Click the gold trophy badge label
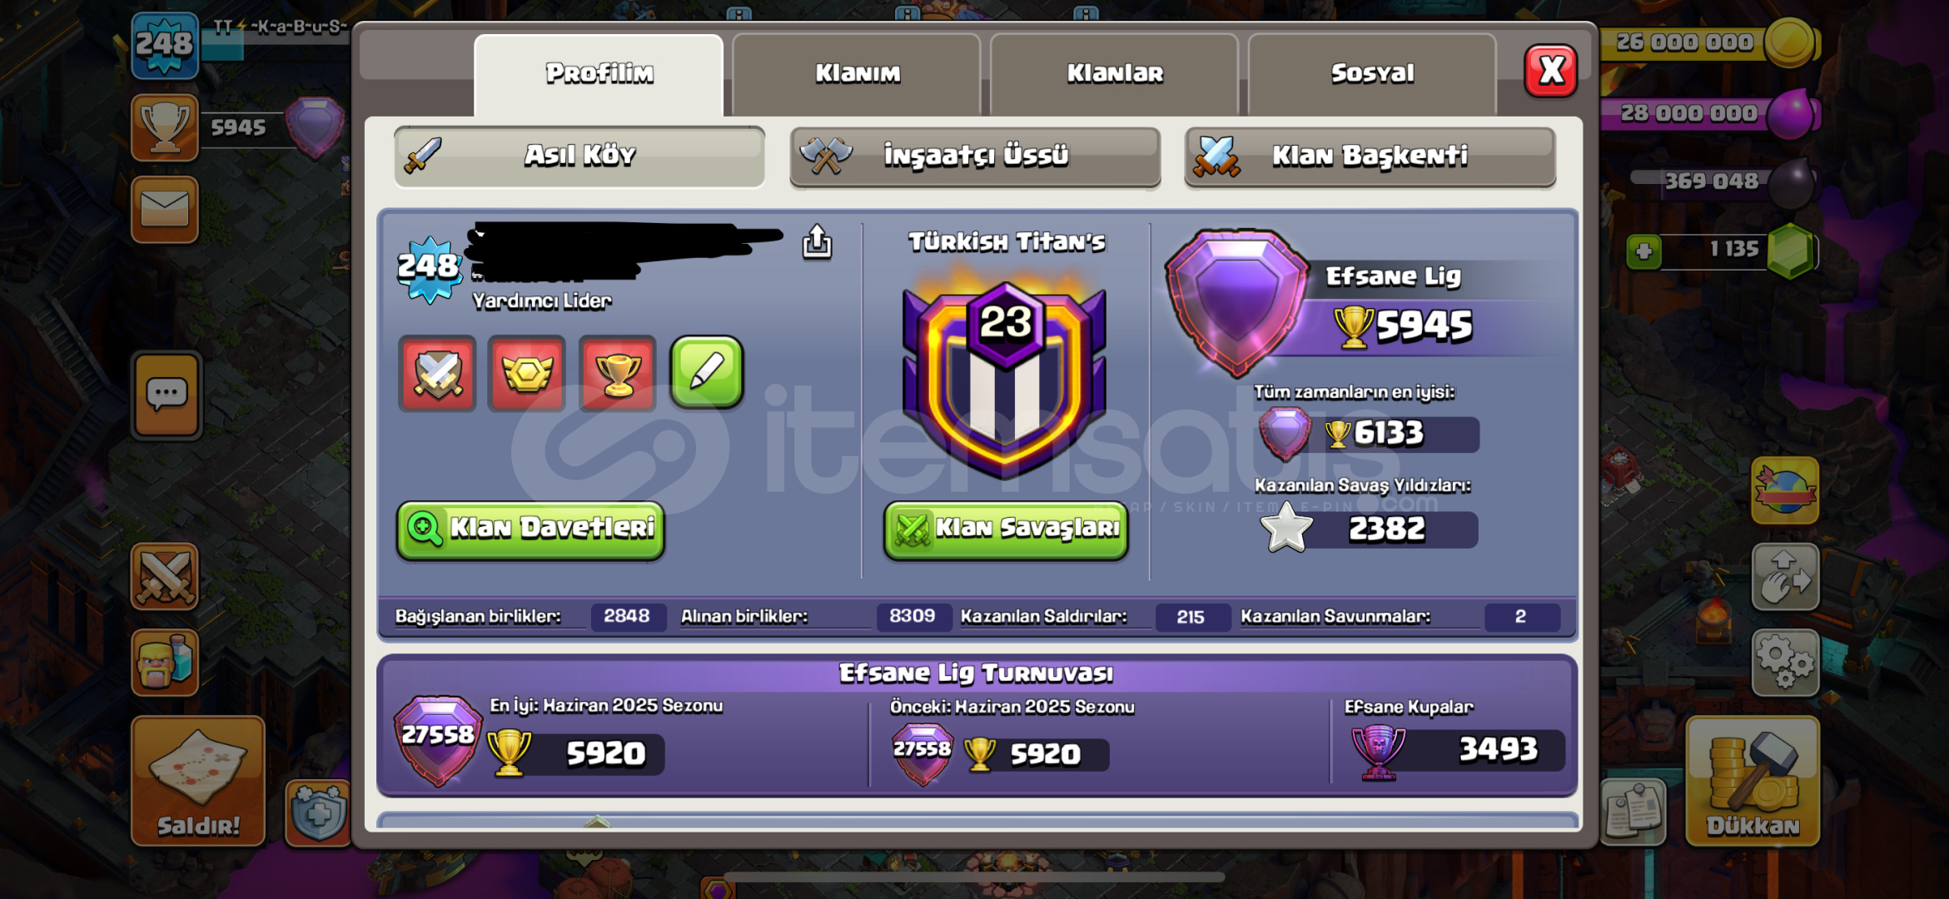Viewport: 1949px width, 899px height. coord(618,373)
